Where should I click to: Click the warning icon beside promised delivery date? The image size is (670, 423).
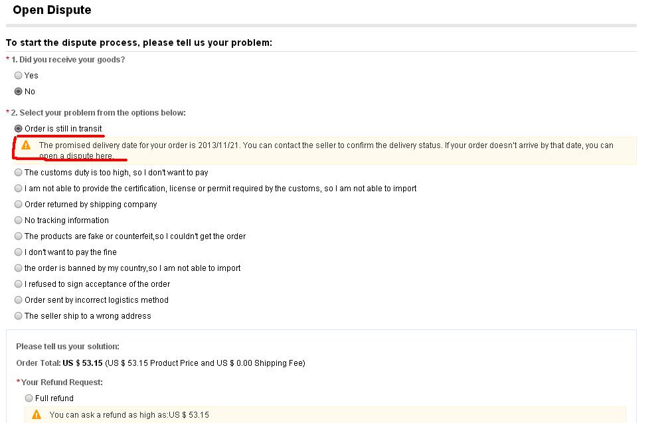click(x=26, y=145)
